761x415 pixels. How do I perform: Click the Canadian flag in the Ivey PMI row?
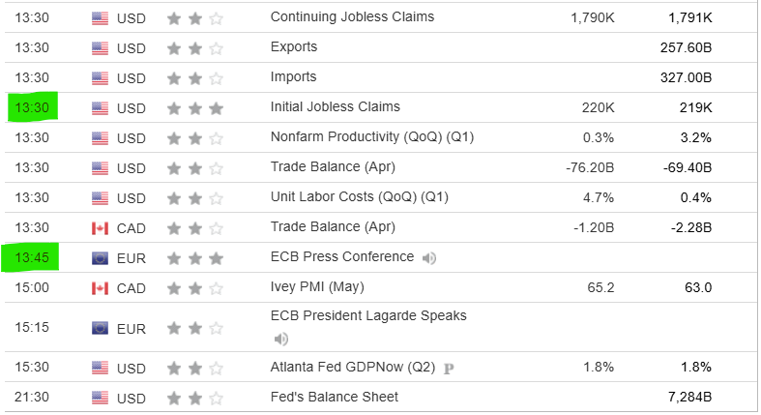(x=100, y=287)
